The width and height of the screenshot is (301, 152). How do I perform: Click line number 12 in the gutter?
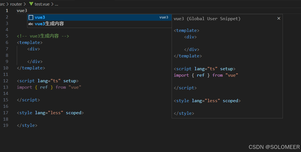click(6, 81)
